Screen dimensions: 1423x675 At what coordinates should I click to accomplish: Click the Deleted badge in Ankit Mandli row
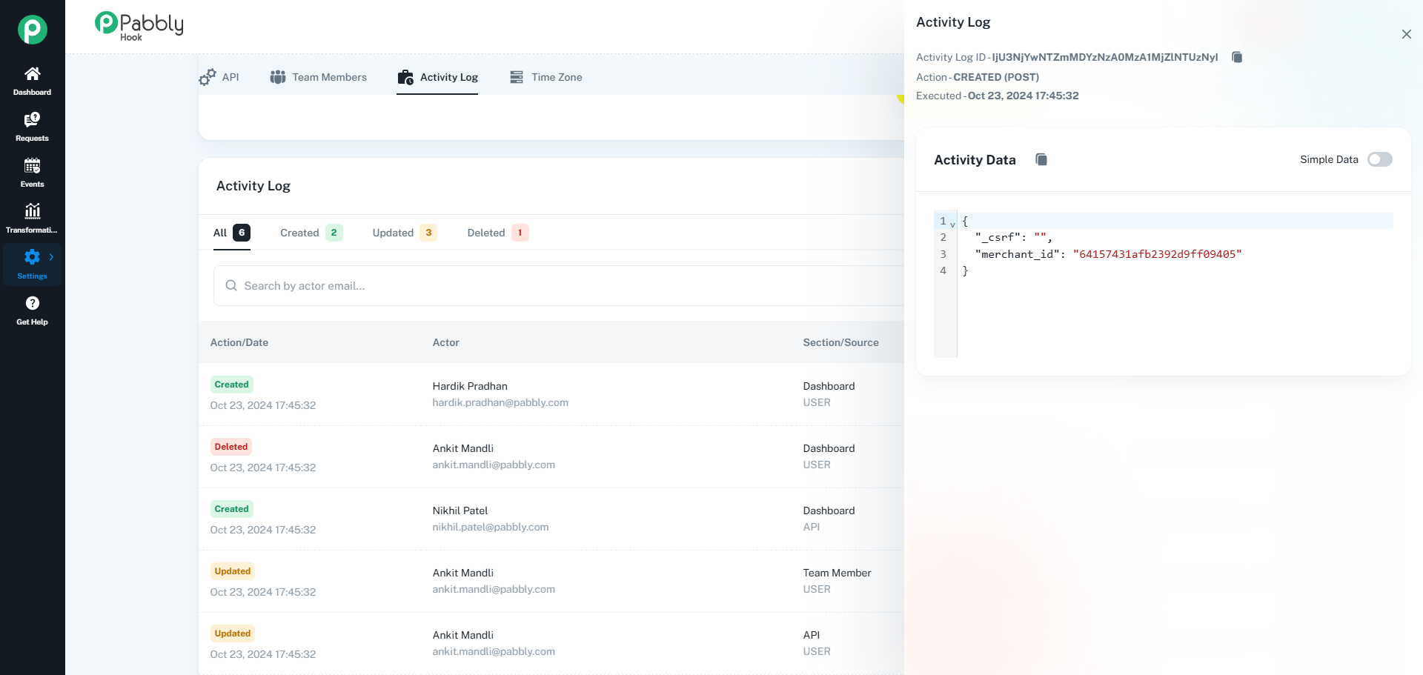231,447
